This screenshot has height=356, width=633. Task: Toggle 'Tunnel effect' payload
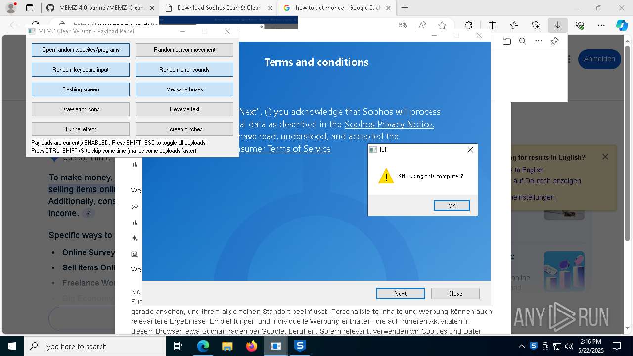[x=81, y=129]
